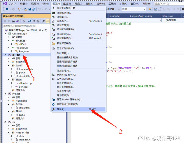Open the 自动 platform dropdown
The width and height of the screenshot is (184, 143).
pos(134,9)
